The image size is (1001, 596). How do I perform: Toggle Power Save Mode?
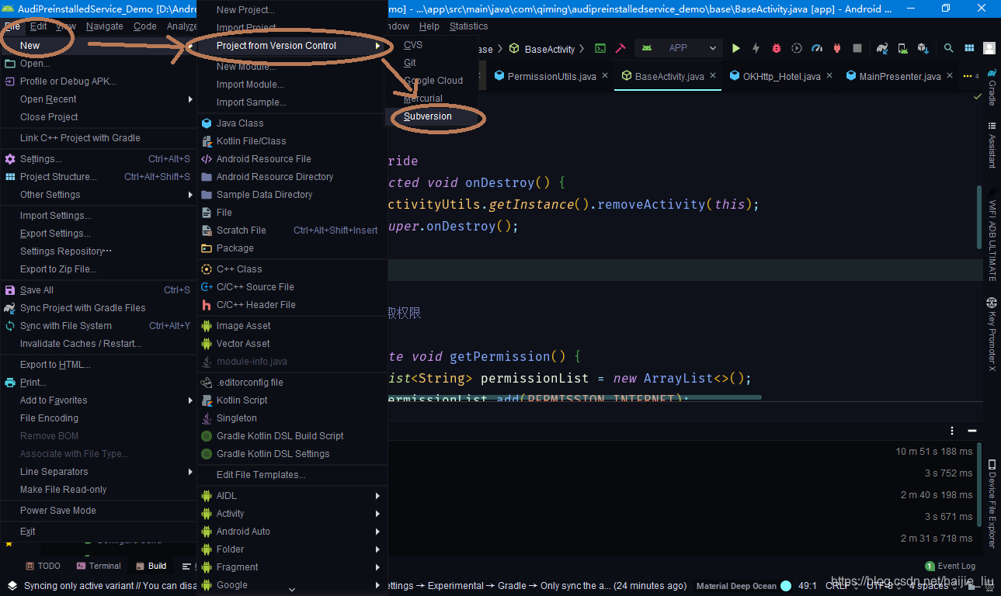point(97,511)
